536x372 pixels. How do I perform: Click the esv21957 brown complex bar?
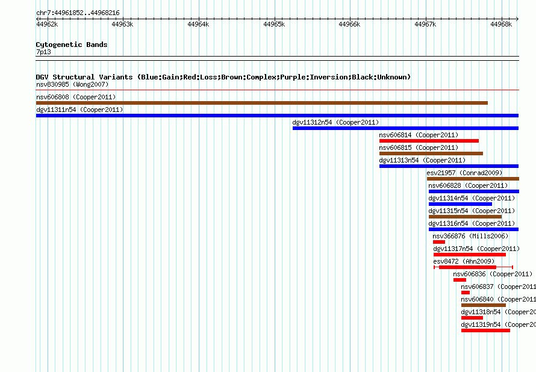click(473, 179)
